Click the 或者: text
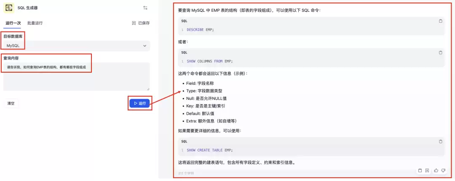Image resolution: width=455 pixels, height=181 pixels. coord(183,42)
